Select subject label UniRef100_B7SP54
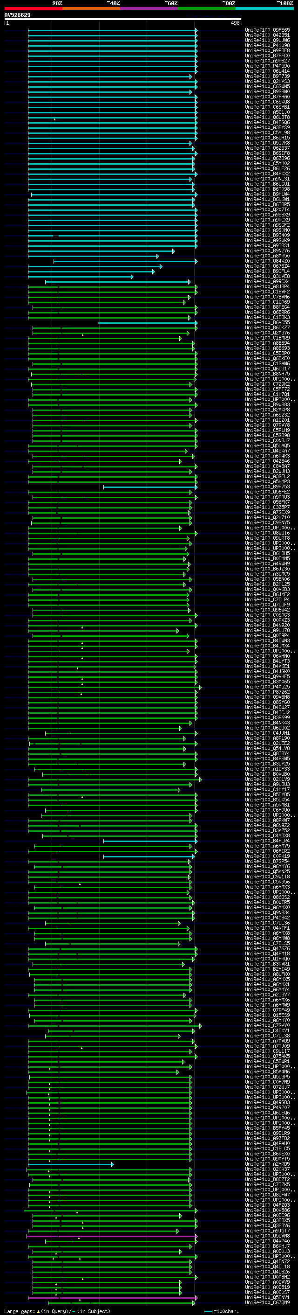Viewport: 298px width, 1315px height. click(x=267, y=862)
